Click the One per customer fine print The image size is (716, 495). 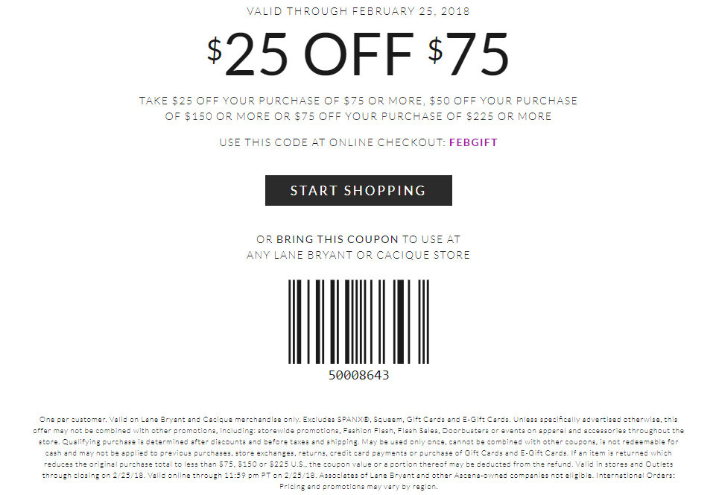(73, 419)
